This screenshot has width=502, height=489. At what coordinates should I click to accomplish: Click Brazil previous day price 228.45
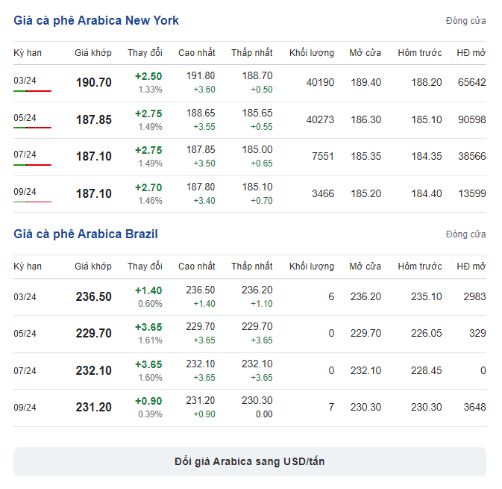tap(427, 371)
